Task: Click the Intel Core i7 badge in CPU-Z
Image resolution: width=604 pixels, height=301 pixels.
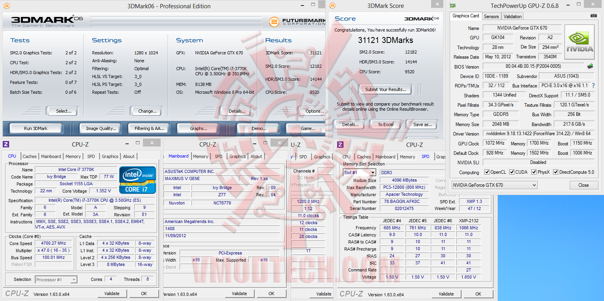Action: [137, 180]
